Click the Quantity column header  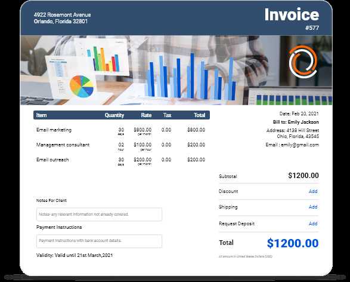[x=114, y=115]
